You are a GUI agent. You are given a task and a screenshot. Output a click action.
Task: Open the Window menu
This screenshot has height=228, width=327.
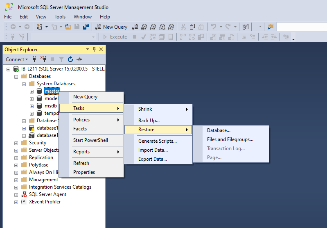(x=83, y=17)
